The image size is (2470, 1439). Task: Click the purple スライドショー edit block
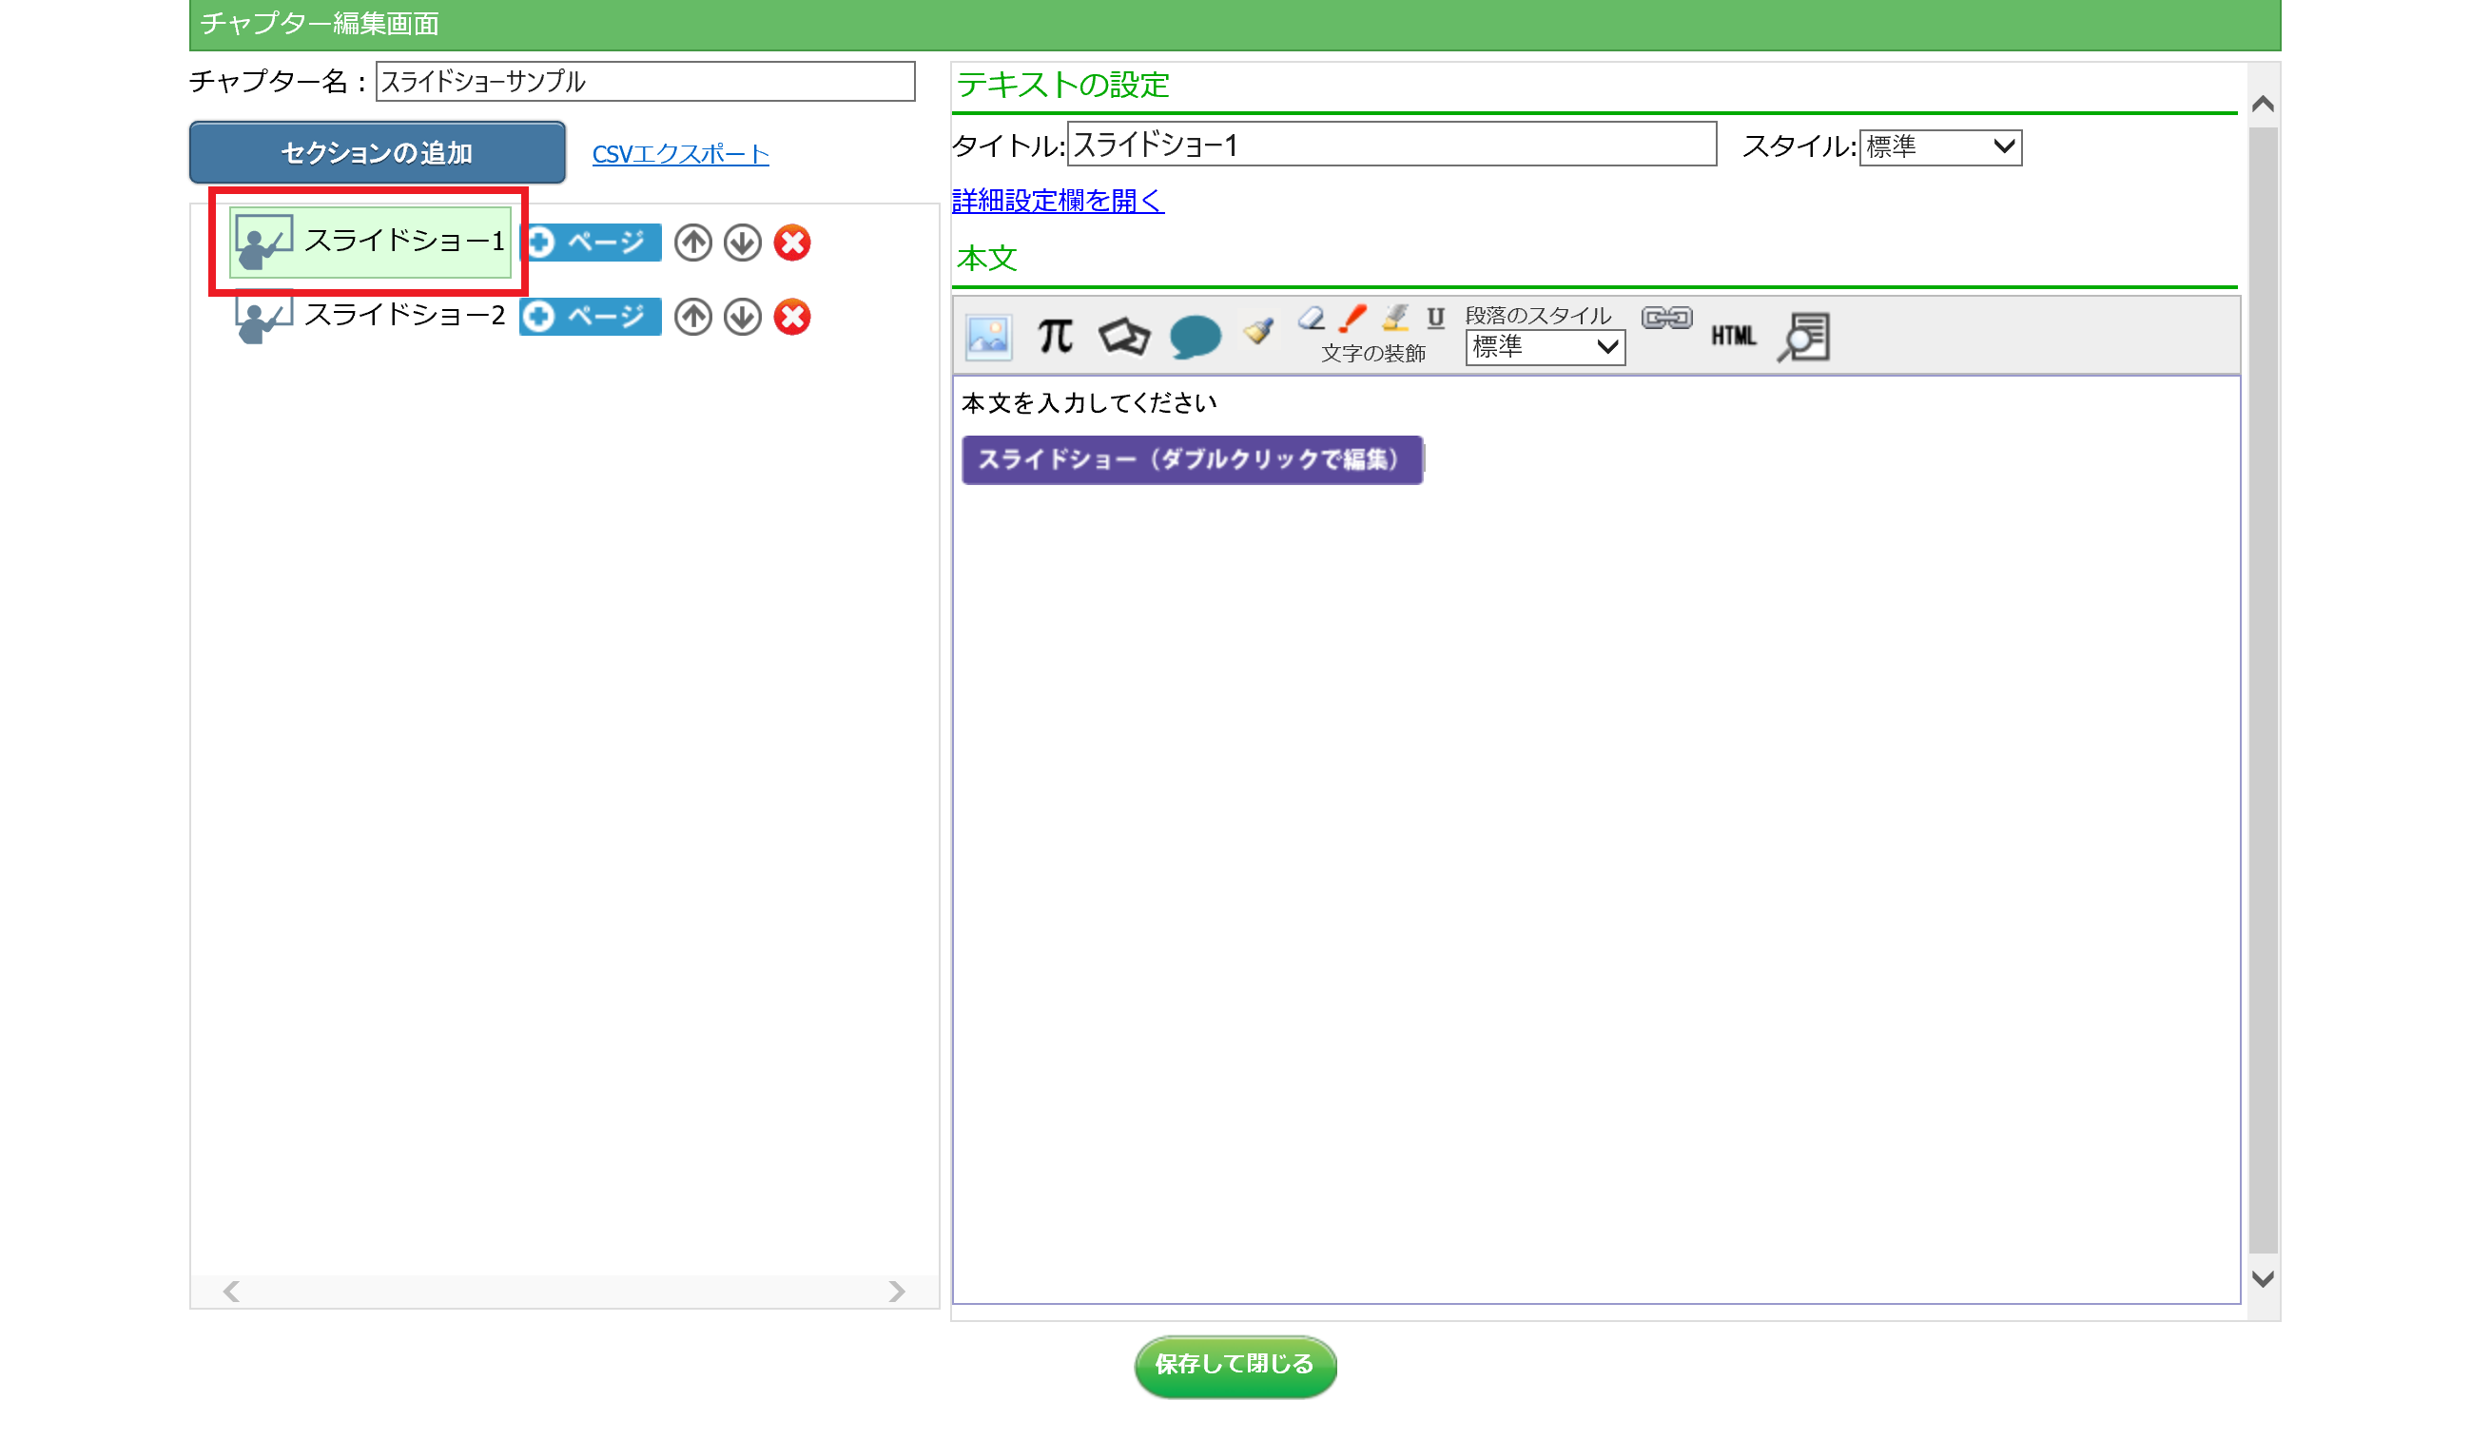click(x=1192, y=459)
